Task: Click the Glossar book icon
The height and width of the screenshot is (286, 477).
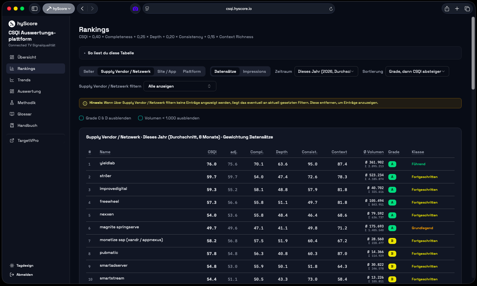Action: pyautogui.click(x=12, y=114)
